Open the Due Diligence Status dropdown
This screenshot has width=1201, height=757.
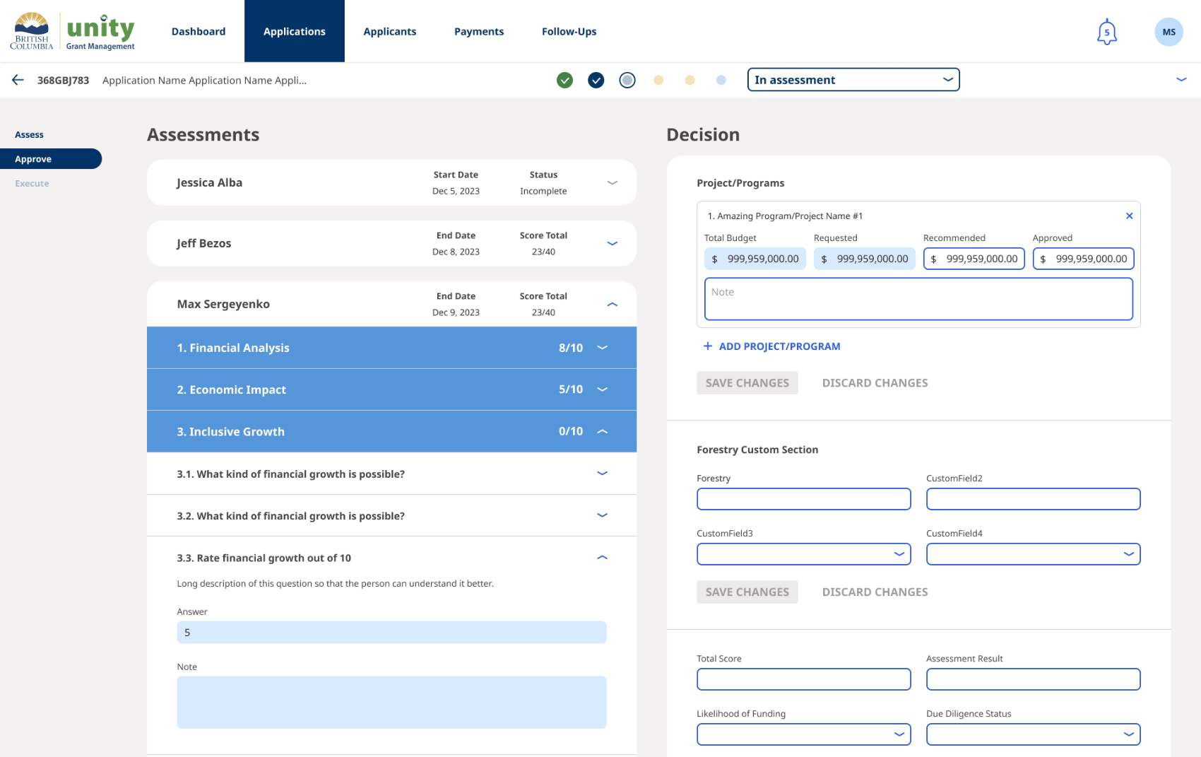pos(1033,734)
